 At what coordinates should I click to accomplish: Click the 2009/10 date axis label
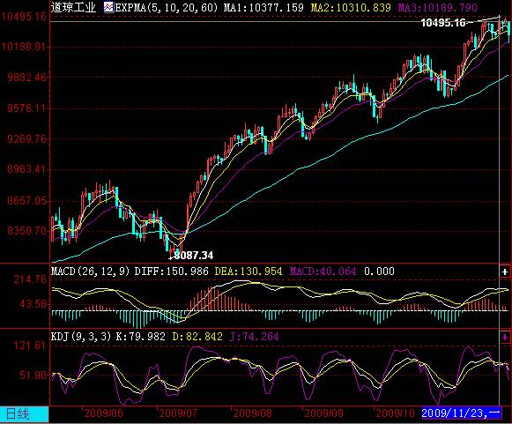click(x=395, y=413)
